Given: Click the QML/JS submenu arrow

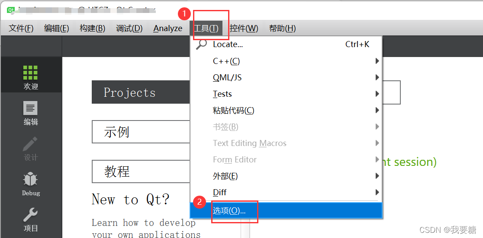Looking at the screenshot, I should pyautogui.click(x=377, y=77).
